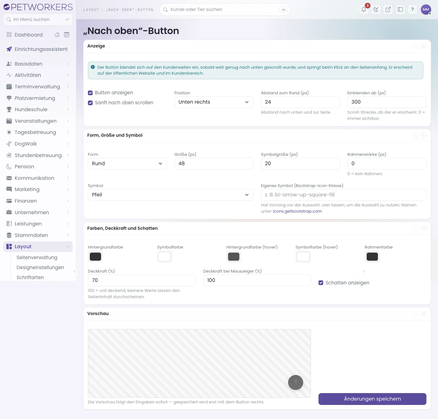Follow the icons.getbootstrap.com link
438x419 pixels.
coord(297,211)
